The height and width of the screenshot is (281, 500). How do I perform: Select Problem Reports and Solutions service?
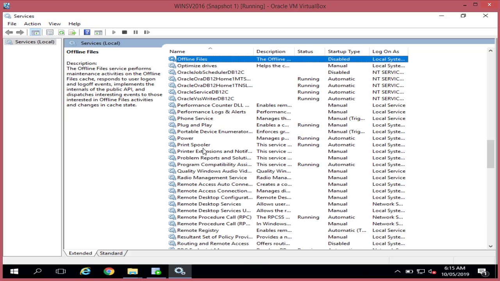288,158
